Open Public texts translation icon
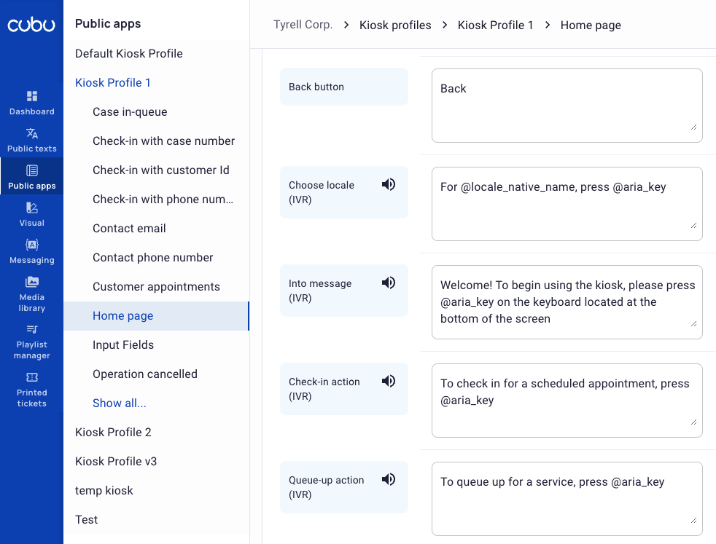The height and width of the screenshot is (544, 716). [x=31, y=133]
